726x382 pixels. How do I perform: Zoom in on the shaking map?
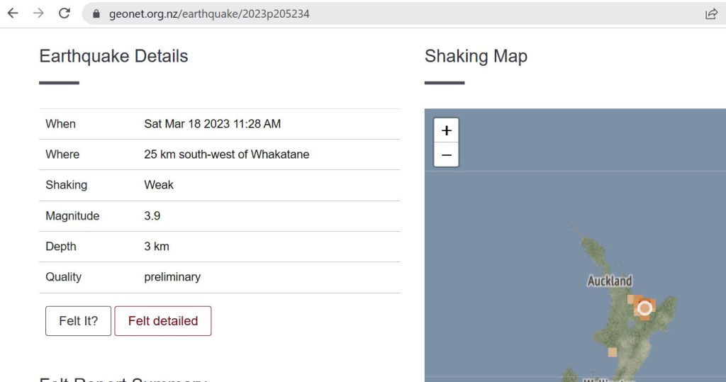point(446,131)
